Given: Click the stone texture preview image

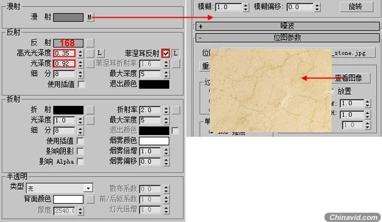Looking at the screenshot, I should (x=270, y=90).
